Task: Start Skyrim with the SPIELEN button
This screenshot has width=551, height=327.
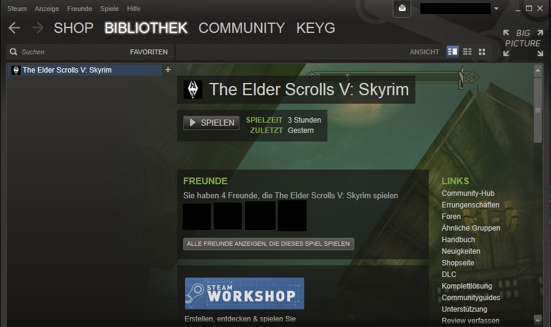Action: click(211, 123)
